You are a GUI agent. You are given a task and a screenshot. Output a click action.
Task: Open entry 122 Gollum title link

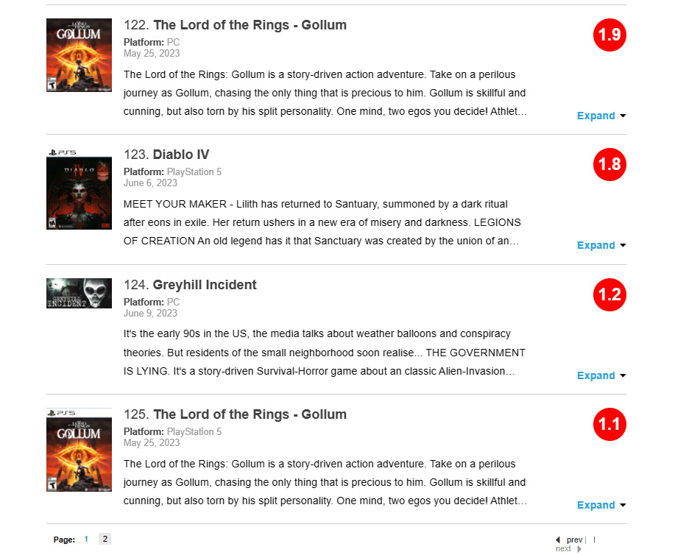pos(250,25)
